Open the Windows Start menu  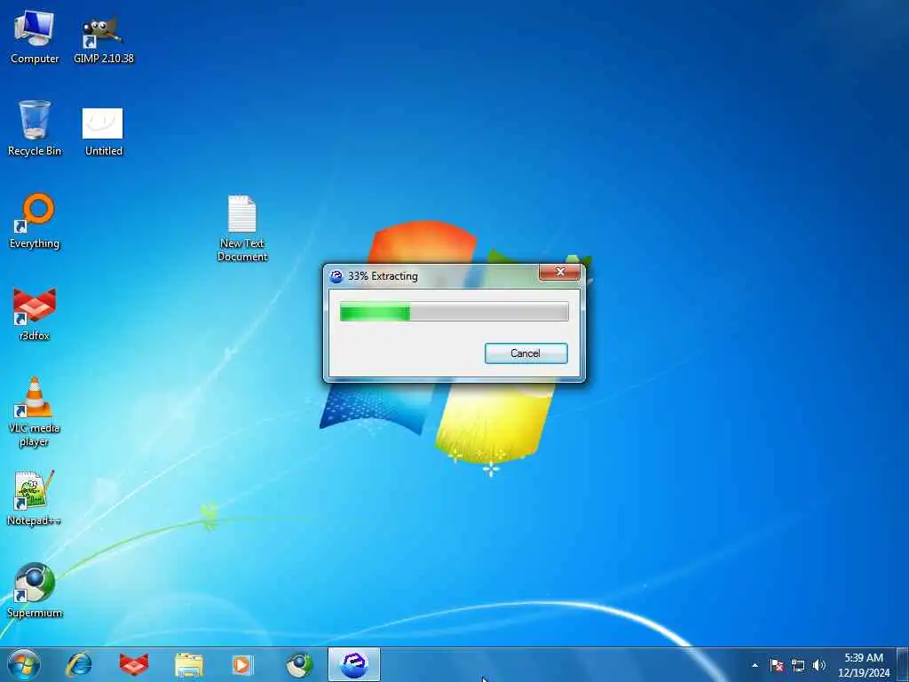pyautogui.click(x=24, y=664)
